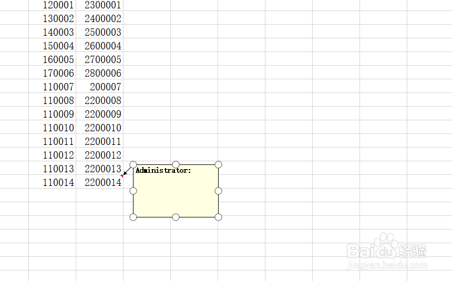
Task: Select cell containing 2300001
Action: tap(100, 5)
